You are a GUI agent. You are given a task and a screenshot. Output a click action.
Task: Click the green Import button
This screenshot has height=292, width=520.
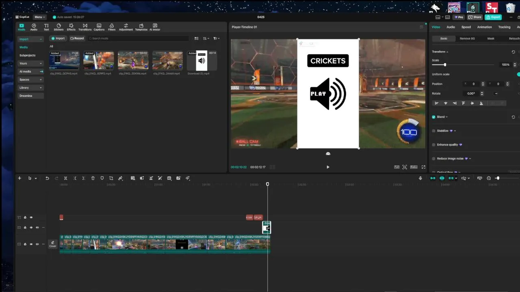58,39
